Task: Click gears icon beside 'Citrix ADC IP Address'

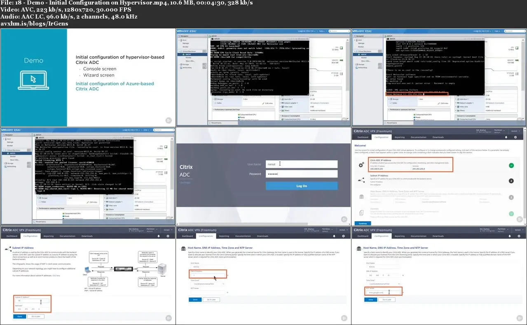Action: pos(361,165)
